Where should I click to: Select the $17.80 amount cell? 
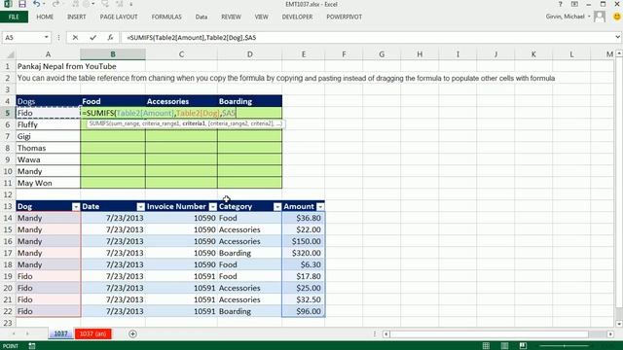pyautogui.click(x=303, y=276)
